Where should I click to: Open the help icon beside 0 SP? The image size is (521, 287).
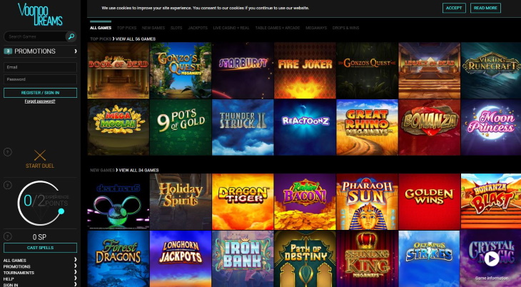pyautogui.click(x=7, y=236)
